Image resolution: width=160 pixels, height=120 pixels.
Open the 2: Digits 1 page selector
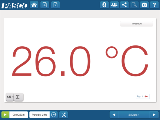tap(134, 115)
